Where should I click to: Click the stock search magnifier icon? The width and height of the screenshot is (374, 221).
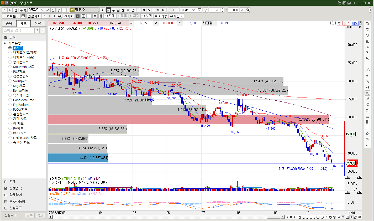[47, 10]
